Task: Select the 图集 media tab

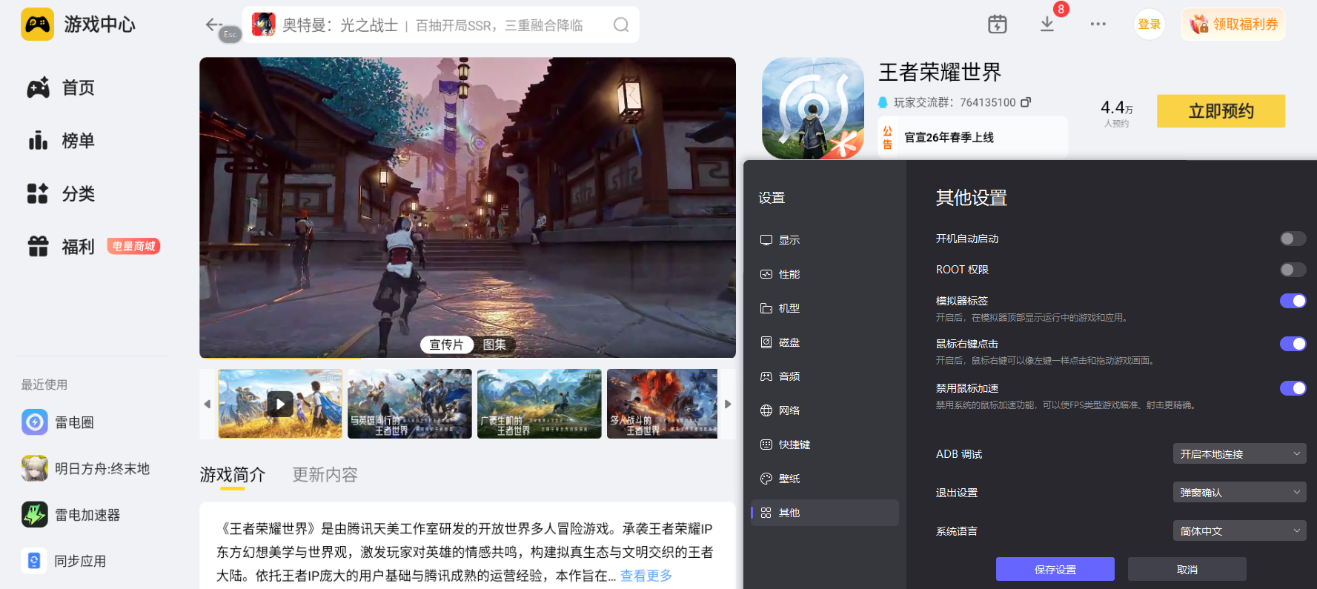Action: point(494,345)
